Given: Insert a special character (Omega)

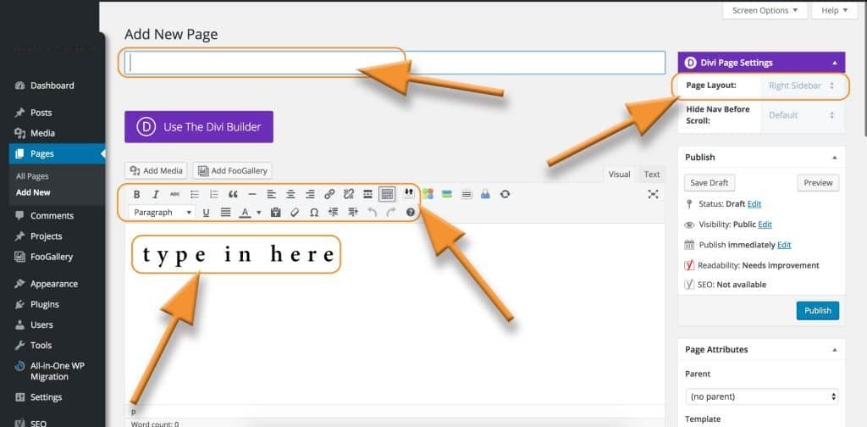Looking at the screenshot, I should point(314,213).
